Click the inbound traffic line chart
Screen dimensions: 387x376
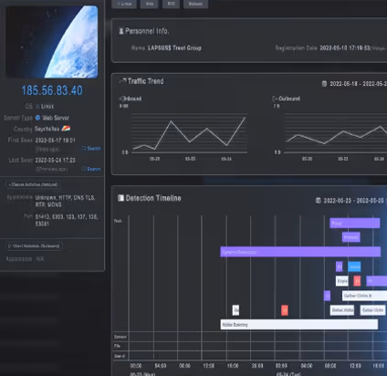pos(189,133)
